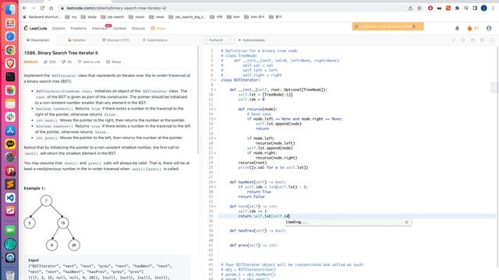The image size is (499, 280).
Task: Collapse class BSTIterator fold arrow at line 7
Action: (215, 80)
